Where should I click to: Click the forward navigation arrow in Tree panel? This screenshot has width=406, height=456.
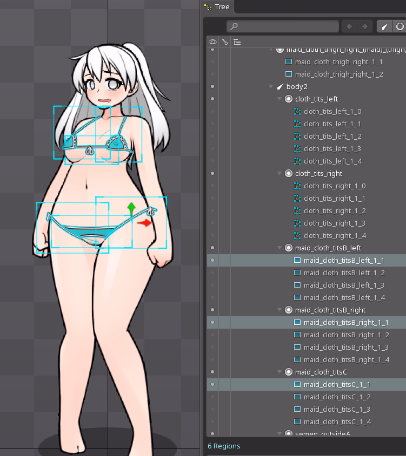pos(365,26)
